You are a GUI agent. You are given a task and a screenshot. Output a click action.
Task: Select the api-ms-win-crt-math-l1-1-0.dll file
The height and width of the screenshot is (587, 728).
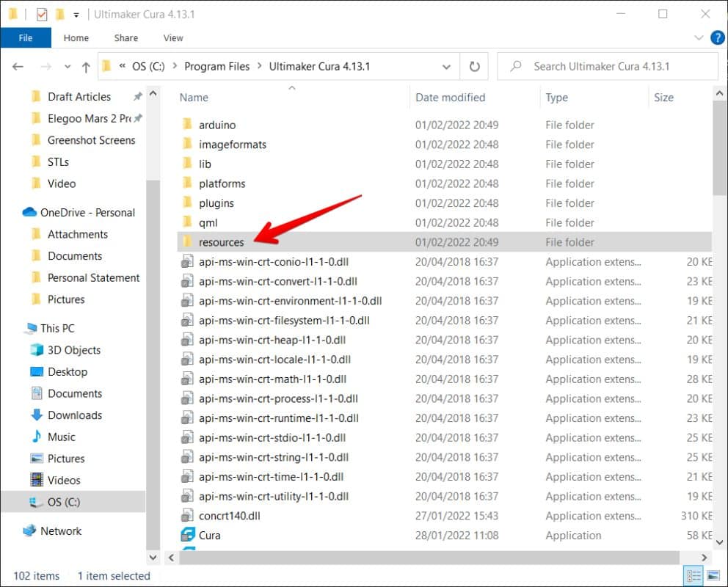(444, 379)
